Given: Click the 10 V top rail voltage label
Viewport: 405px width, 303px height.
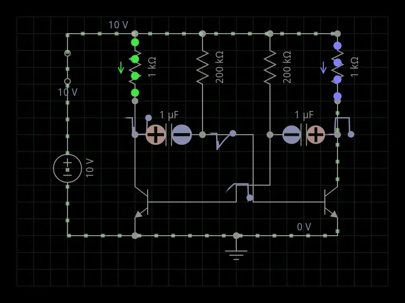Looking at the screenshot, I should (118, 25).
